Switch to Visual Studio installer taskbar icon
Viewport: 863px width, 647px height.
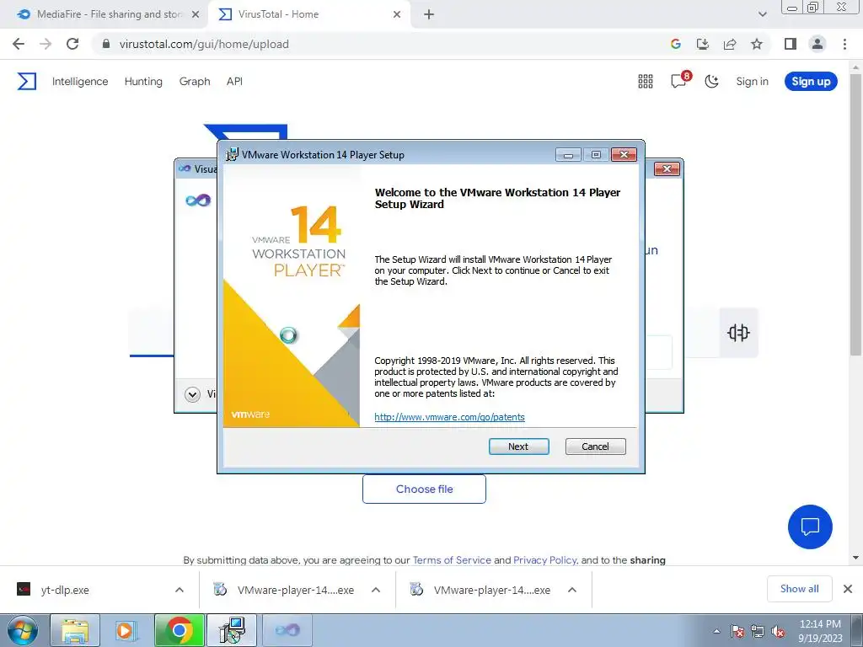(287, 630)
